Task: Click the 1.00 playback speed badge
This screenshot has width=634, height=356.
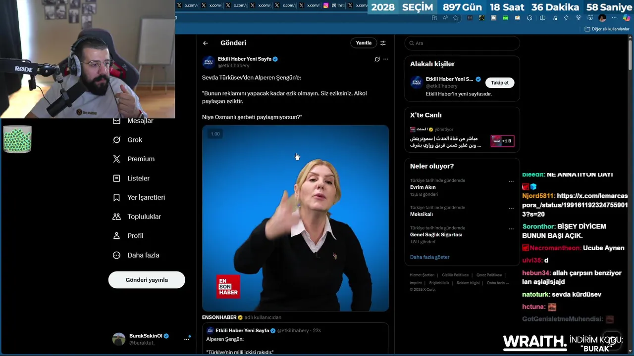Action: [x=215, y=134]
